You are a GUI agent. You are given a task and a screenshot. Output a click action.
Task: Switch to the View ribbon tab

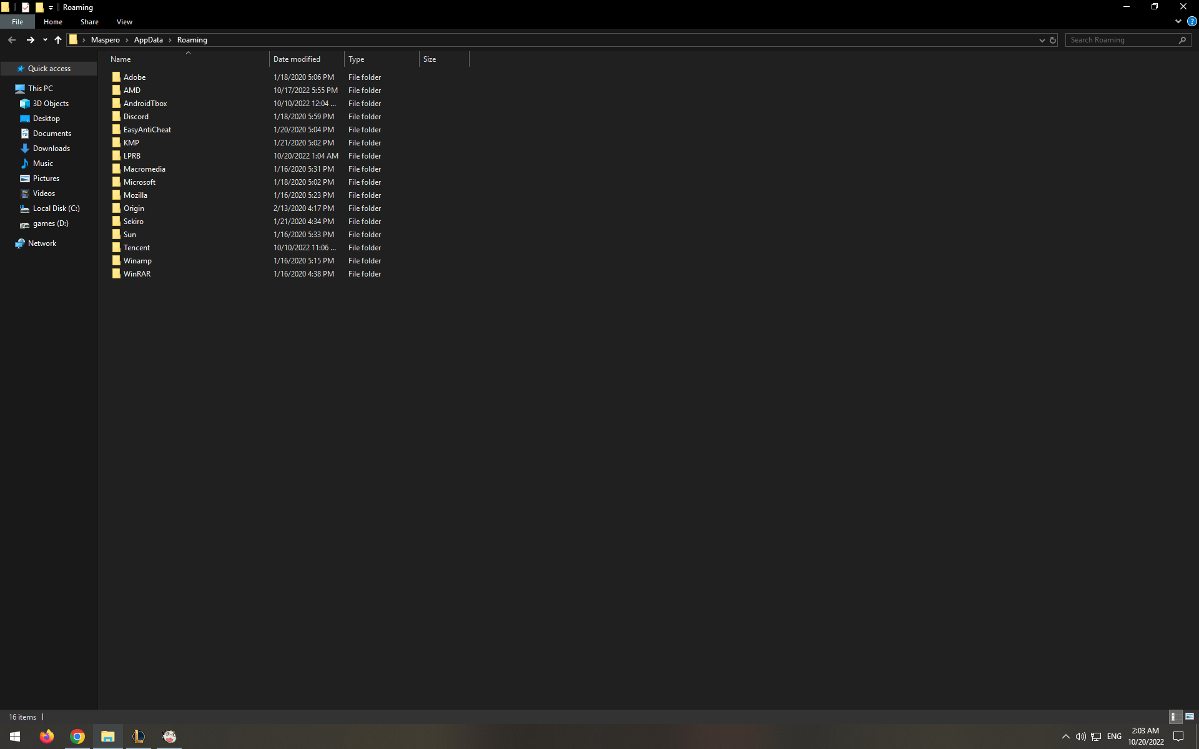[124, 22]
